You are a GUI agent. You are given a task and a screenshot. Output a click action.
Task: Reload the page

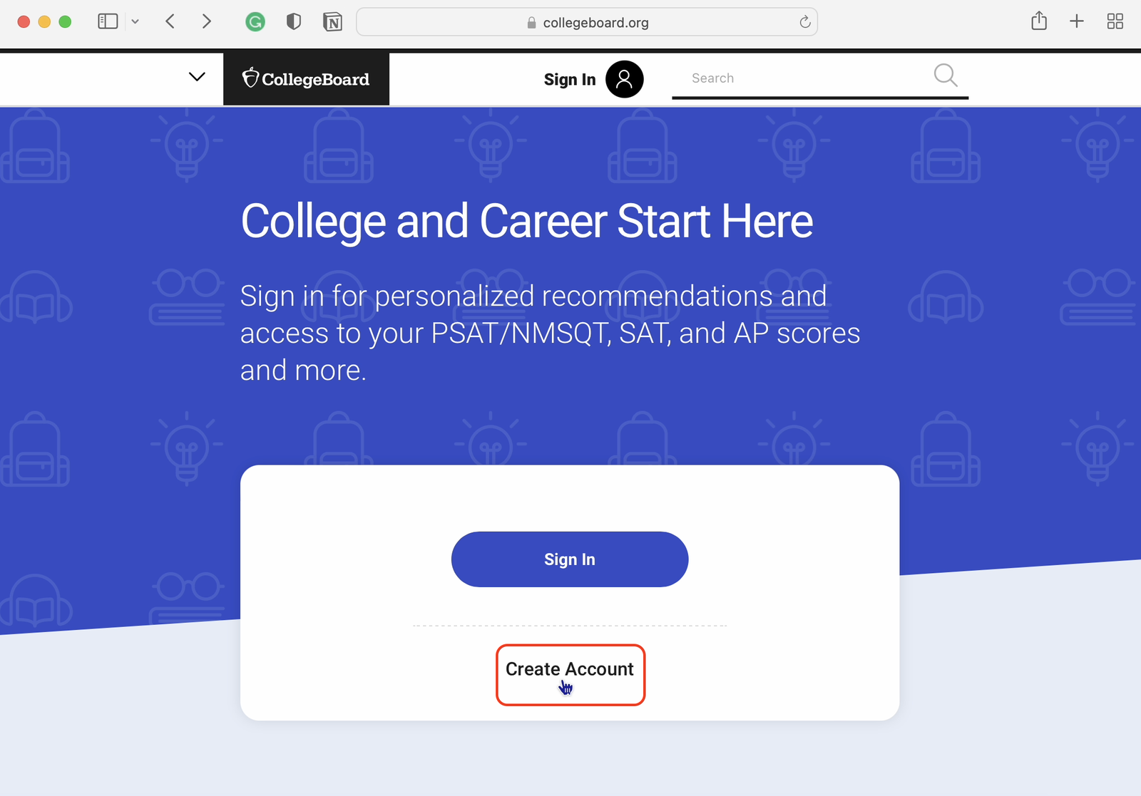click(805, 22)
